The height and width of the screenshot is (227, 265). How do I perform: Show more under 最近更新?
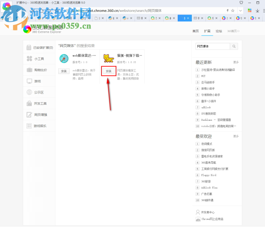coord(236,62)
